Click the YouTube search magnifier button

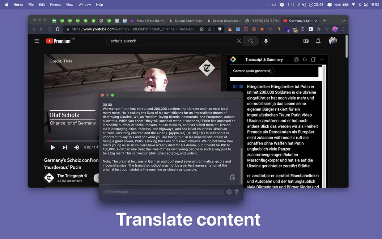click(251, 41)
